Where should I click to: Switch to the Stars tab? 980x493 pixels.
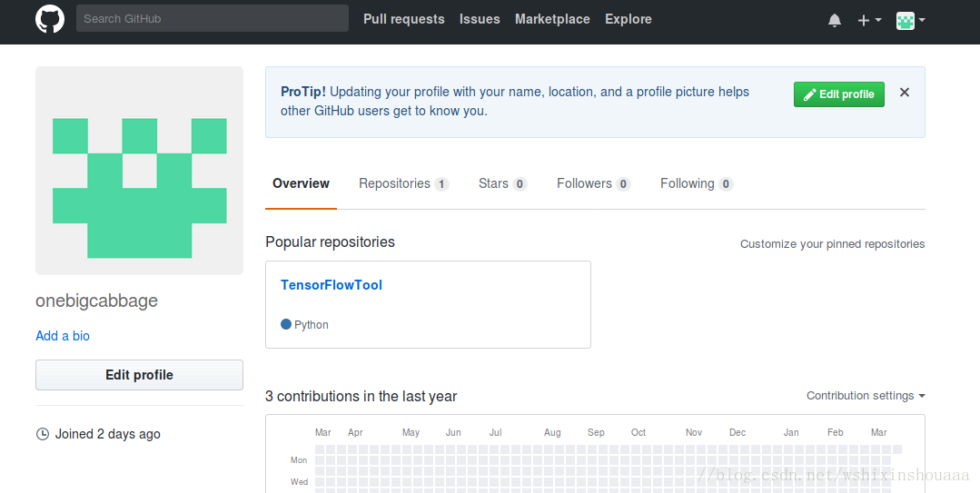point(502,183)
